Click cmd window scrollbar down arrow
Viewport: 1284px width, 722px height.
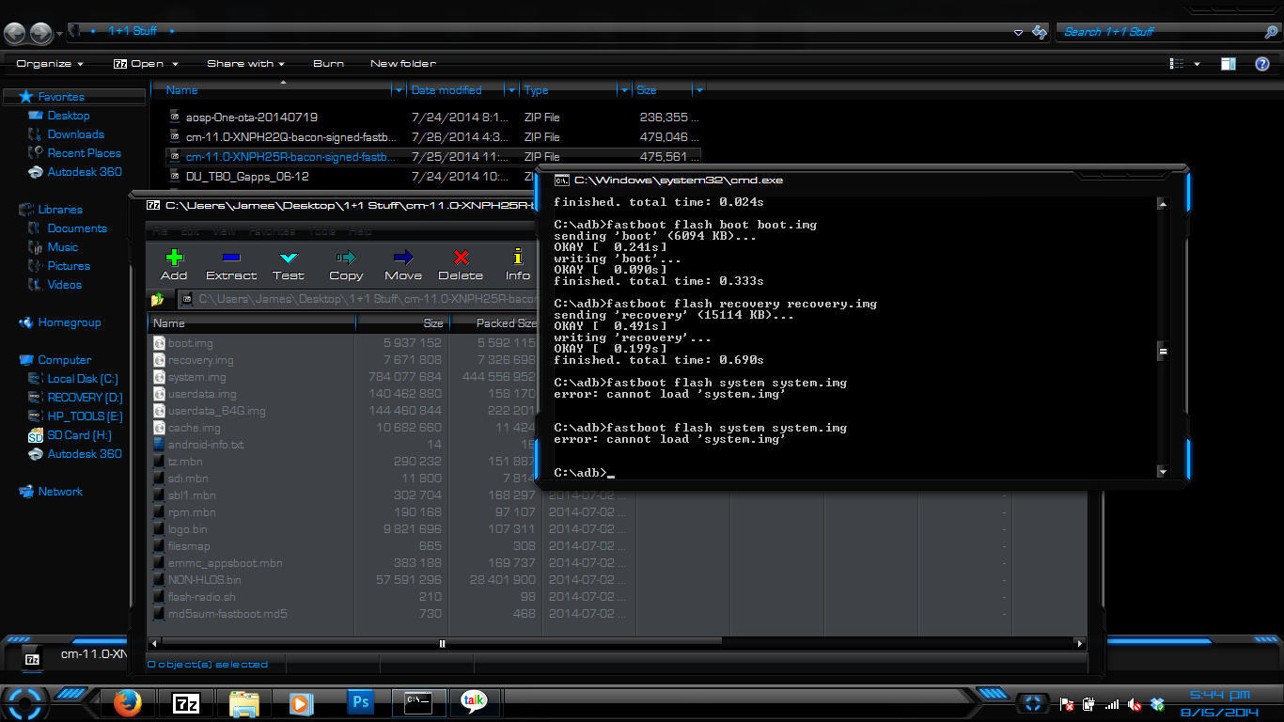pos(1163,472)
